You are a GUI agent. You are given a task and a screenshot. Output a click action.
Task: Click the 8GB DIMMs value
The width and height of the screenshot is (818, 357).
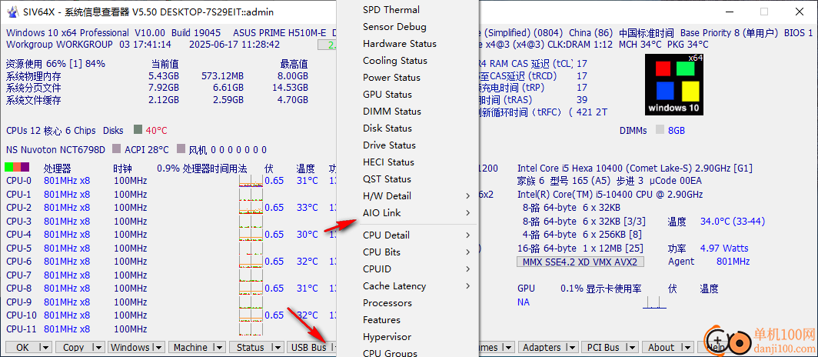(x=676, y=130)
